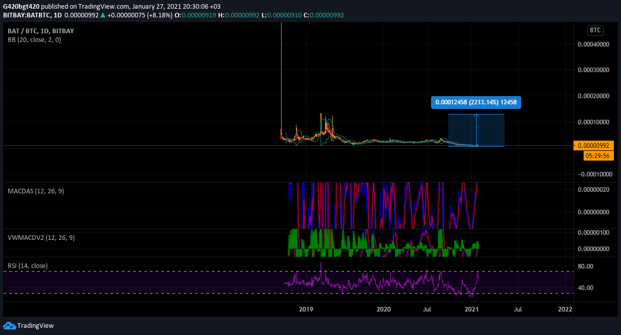This screenshot has width=621, height=335.
Task: Click the 2022 time axis label
Action: [565, 309]
